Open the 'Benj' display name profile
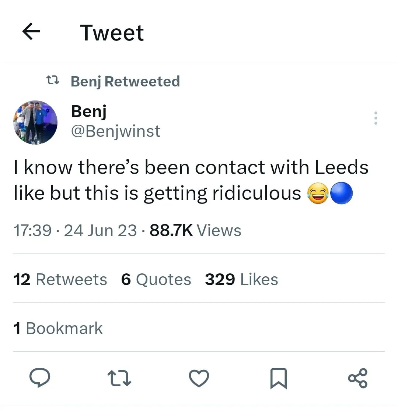 (88, 111)
